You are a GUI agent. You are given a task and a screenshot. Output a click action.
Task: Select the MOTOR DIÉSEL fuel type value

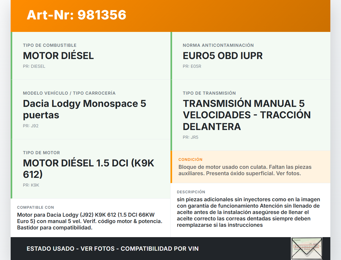pos(58,56)
